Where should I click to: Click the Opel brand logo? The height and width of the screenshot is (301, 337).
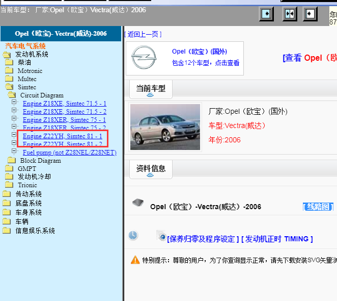144,58
